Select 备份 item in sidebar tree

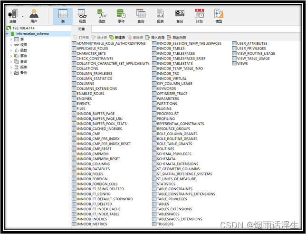click(21, 73)
